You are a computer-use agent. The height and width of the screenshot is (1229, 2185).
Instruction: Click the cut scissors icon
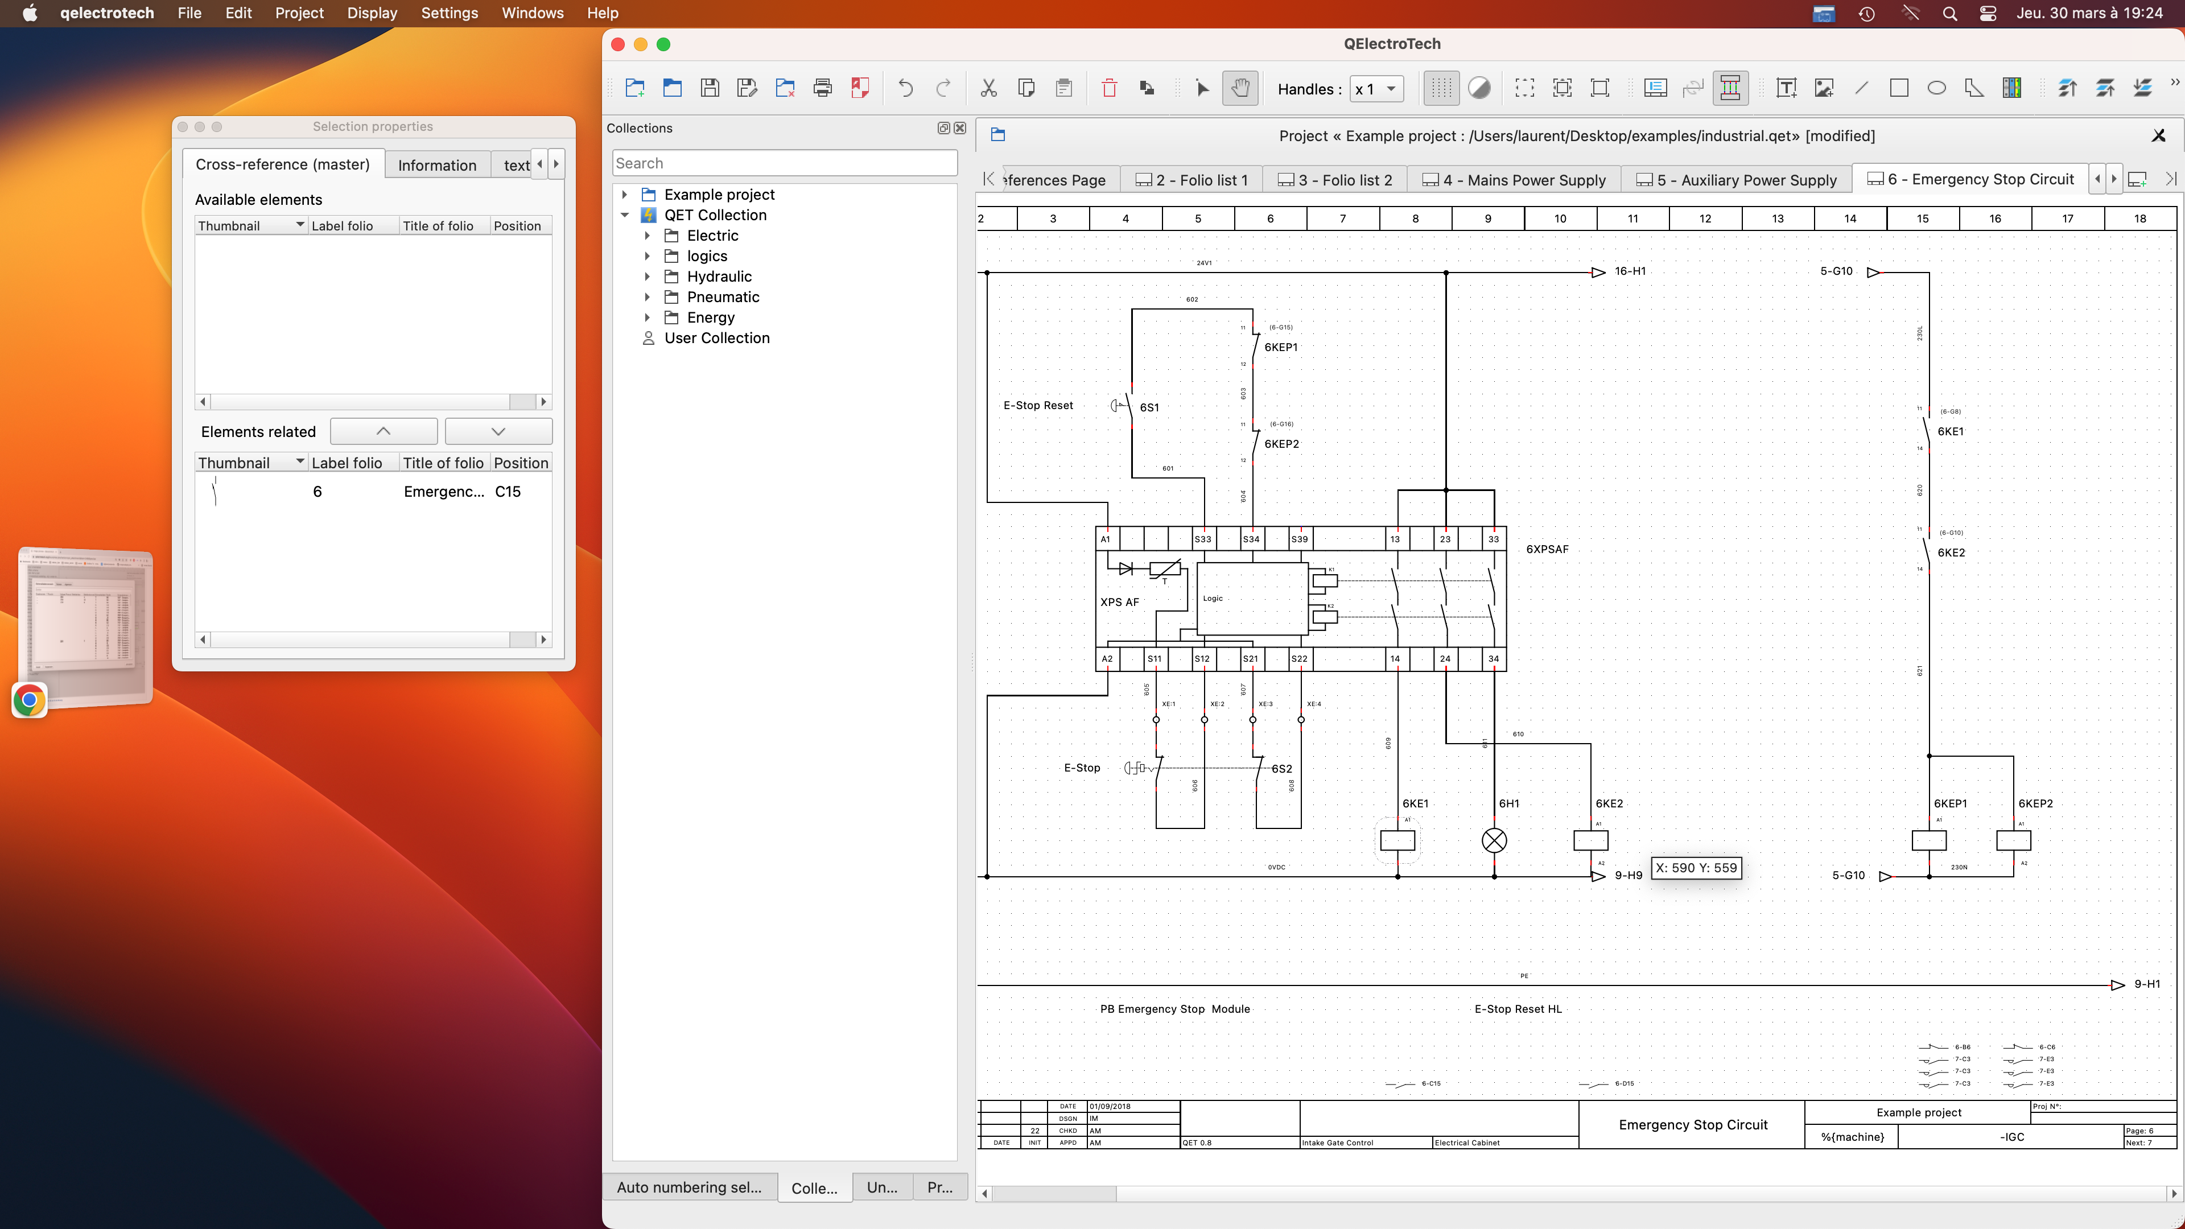click(988, 88)
